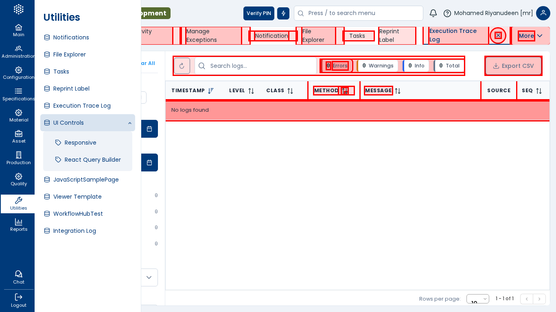Open the user profile avatar icon
Image resolution: width=556 pixels, height=312 pixels.
pyautogui.click(x=543, y=13)
